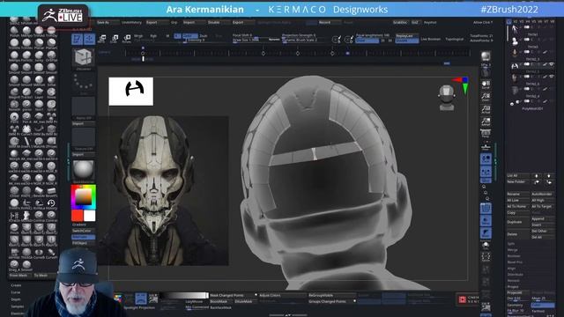Select the Edit mode button
Viewport: 564px width, 317px height.
click(x=77, y=39)
